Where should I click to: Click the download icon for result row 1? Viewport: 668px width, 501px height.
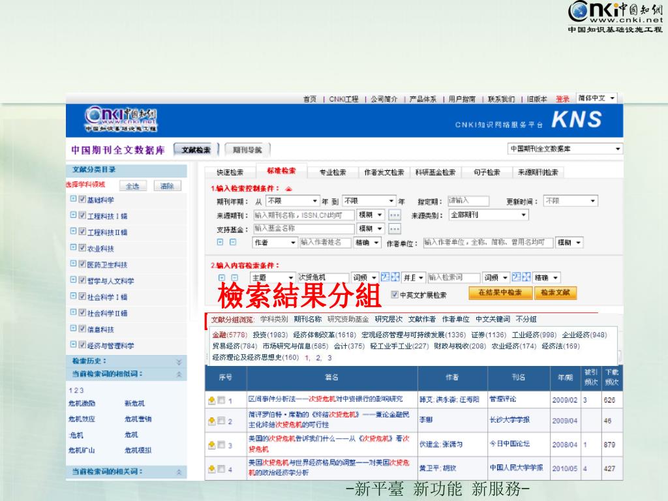click(x=212, y=401)
